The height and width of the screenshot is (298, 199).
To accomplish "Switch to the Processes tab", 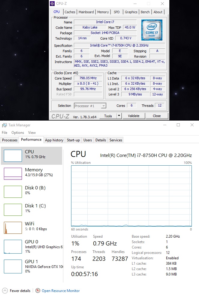I will click(10, 140).
